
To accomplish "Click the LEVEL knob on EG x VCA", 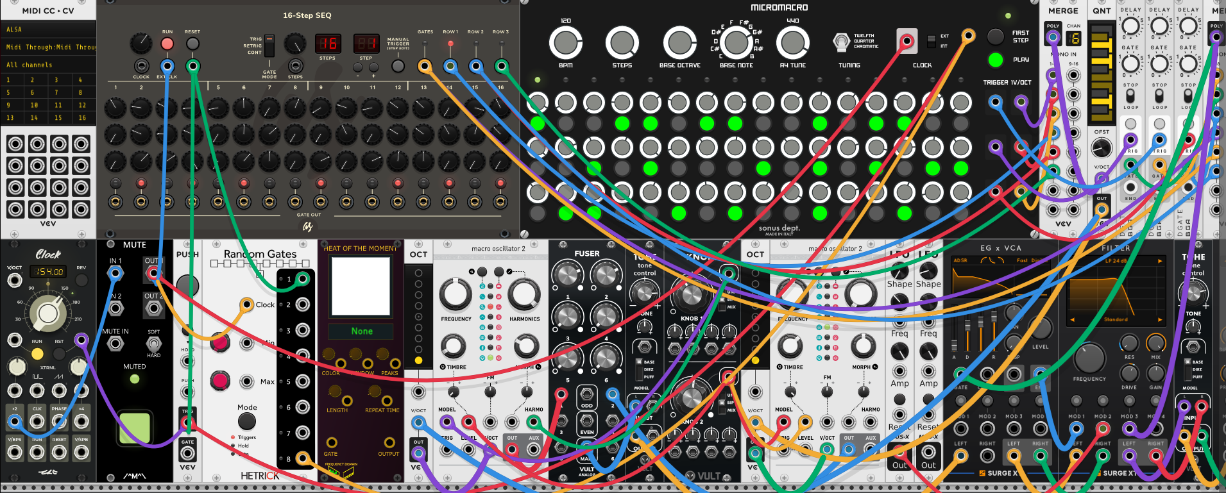I will [x=1040, y=328].
